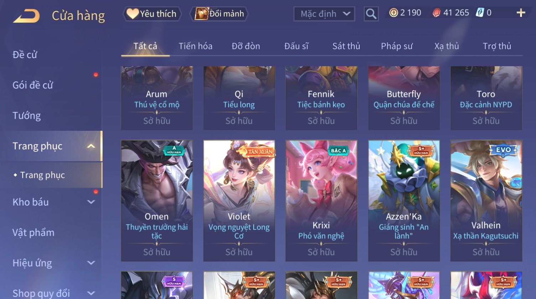536x299 pixels.
Task: Select Valhein Xạ thần Kagutsuchi skin
Action: point(486,201)
